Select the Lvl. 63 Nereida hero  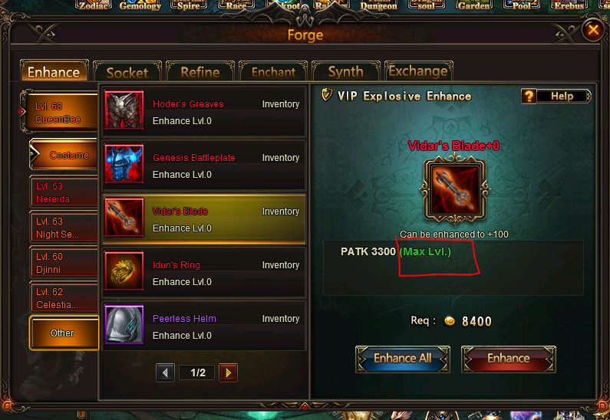coord(64,192)
